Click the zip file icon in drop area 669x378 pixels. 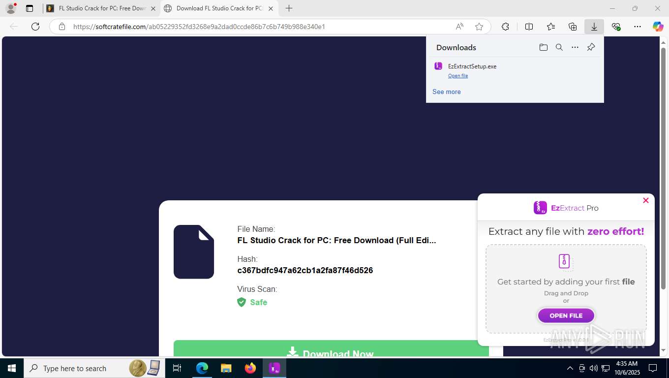click(x=565, y=262)
